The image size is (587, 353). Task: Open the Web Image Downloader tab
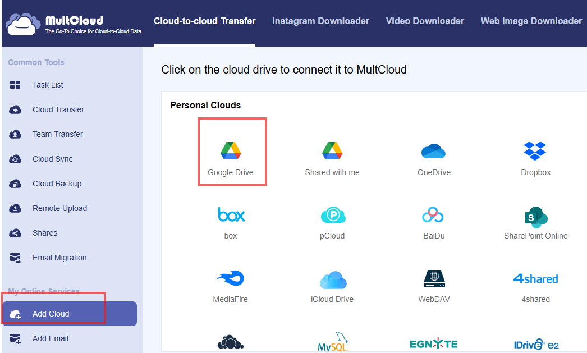(x=531, y=21)
